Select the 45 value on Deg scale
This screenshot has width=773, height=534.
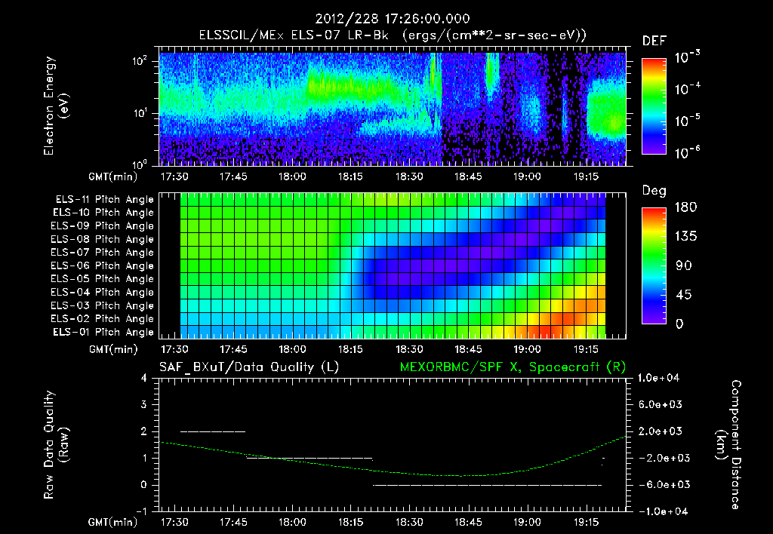(684, 295)
